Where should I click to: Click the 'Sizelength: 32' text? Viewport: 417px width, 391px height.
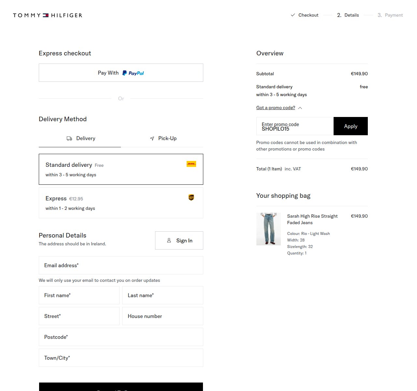300,247
